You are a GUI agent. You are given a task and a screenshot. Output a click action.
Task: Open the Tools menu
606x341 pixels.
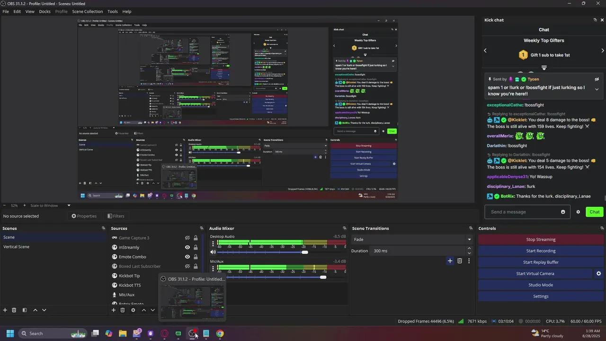pos(113,11)
